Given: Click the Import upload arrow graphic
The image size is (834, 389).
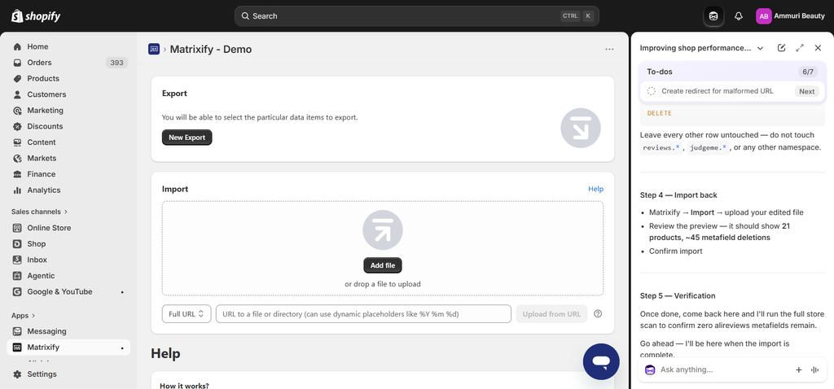Looking at the screenshot, I should [x=383, y=230].
